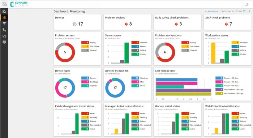Click the Company Corp logo
253x138 pixels.
tap(19, 4)
